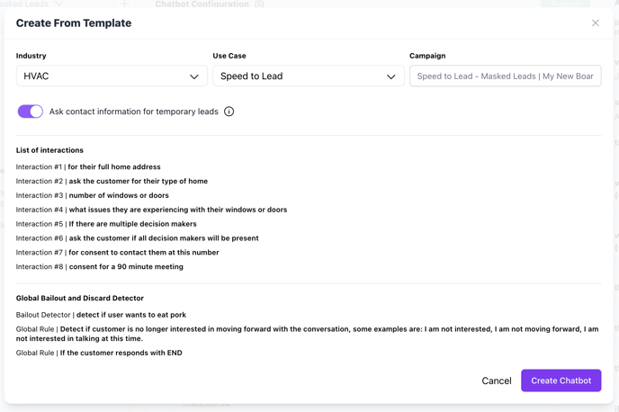Click the plus icon at top edge

(124, 4)
